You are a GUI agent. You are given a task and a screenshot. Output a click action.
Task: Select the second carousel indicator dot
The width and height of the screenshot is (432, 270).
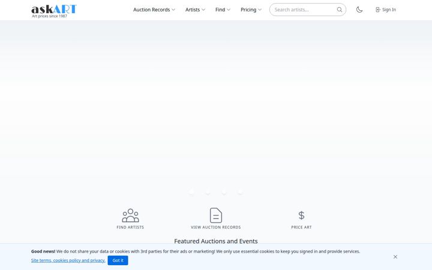(x=208, y=192)
